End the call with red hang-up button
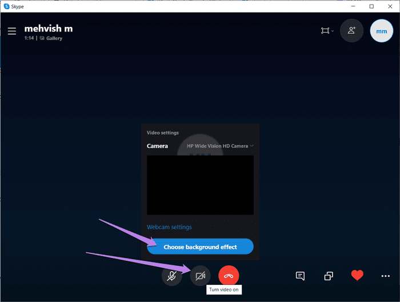400x302 pixels. (x=229, y=276)
